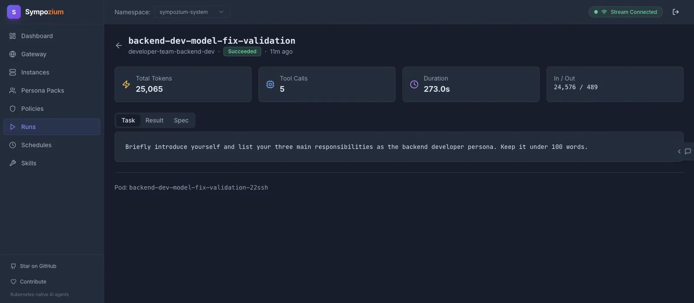
Task: Navigate to Persona Packs
Action: click(x=52, y=90)
